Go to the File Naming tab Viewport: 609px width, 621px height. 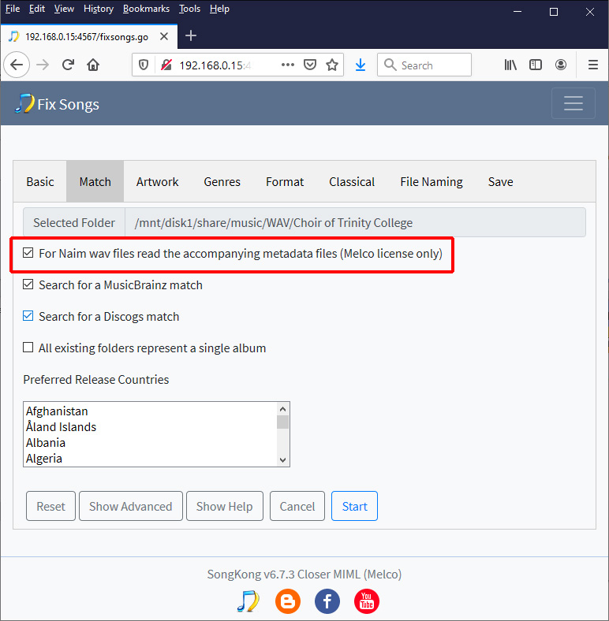(x=432, y=182)
